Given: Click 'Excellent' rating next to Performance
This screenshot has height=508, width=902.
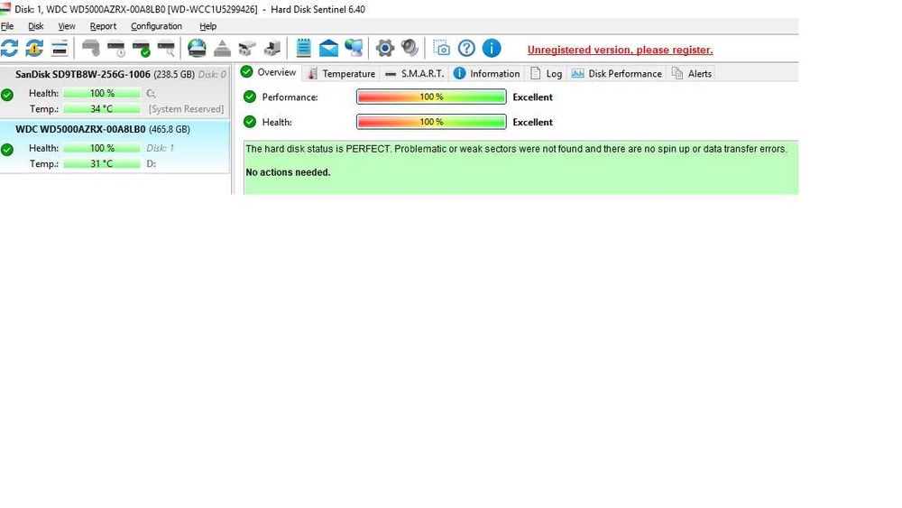Looking at the screenshot, I should click(533, 97).
